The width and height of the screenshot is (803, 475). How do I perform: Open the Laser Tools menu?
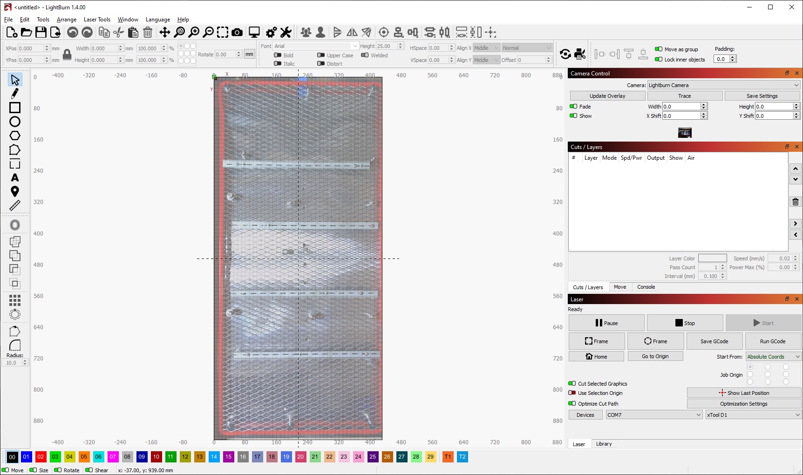click(x=97, y=20)
